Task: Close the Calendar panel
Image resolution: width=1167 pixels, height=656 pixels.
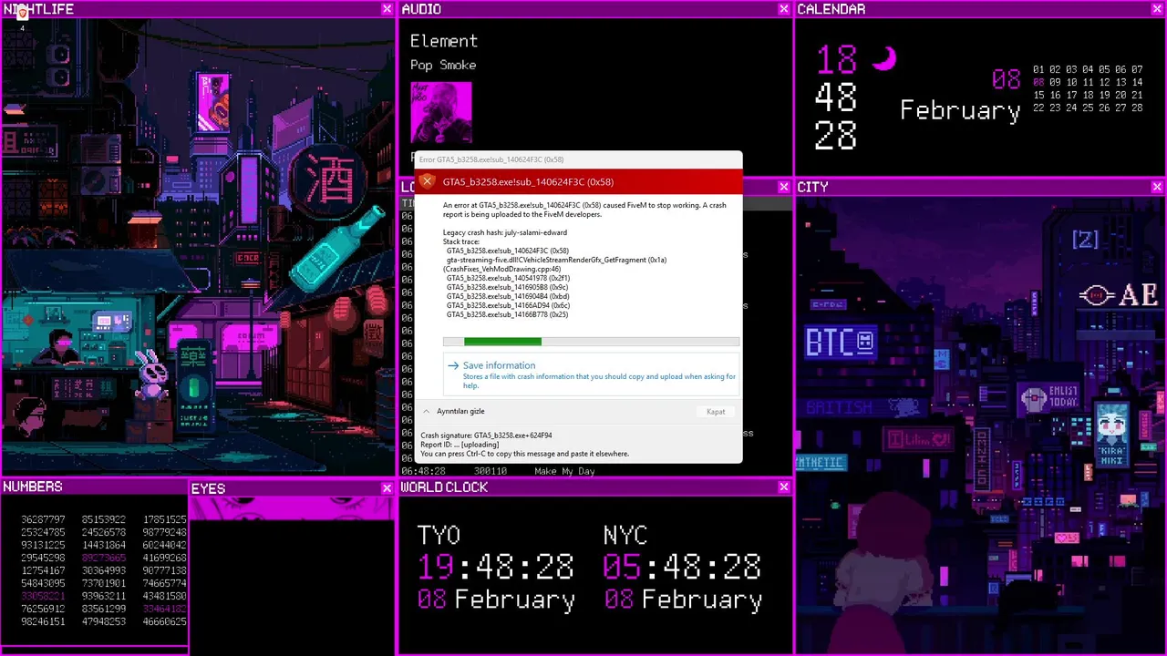Action: pos(1157,9)
